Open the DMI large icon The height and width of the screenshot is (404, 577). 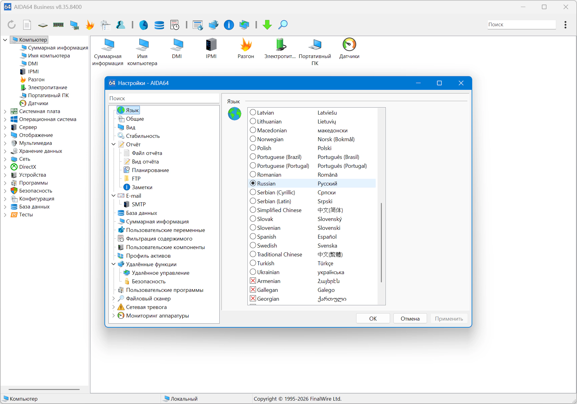[x=177, y=49]
